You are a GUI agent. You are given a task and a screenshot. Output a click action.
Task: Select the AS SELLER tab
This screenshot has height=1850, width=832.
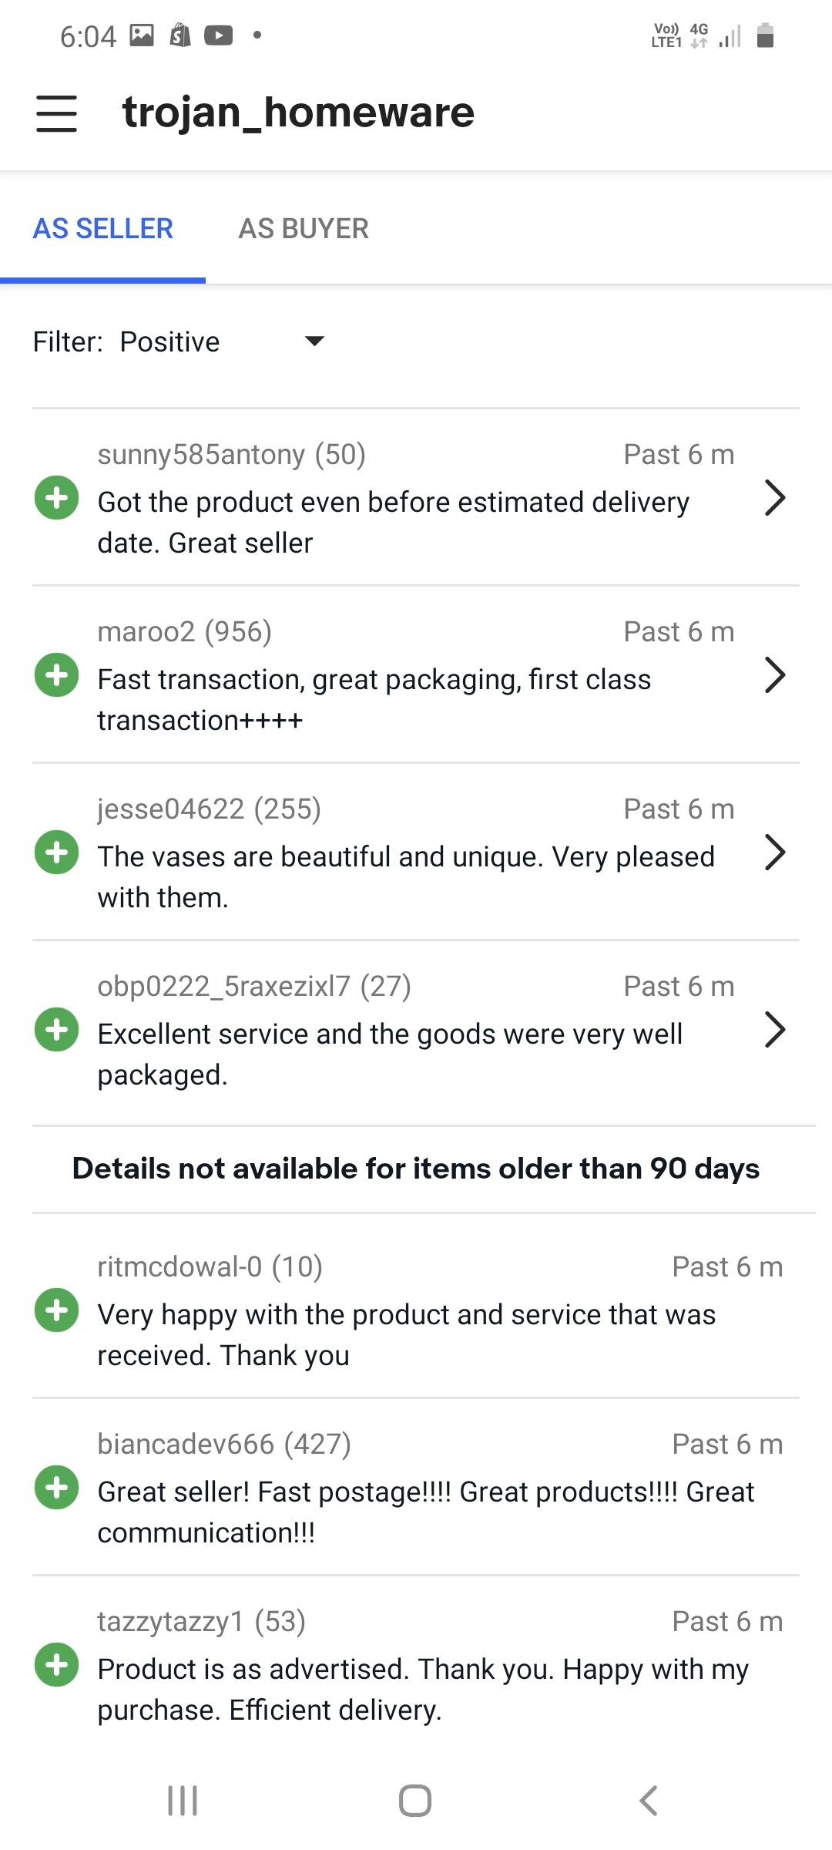click(x=102, y=229)
